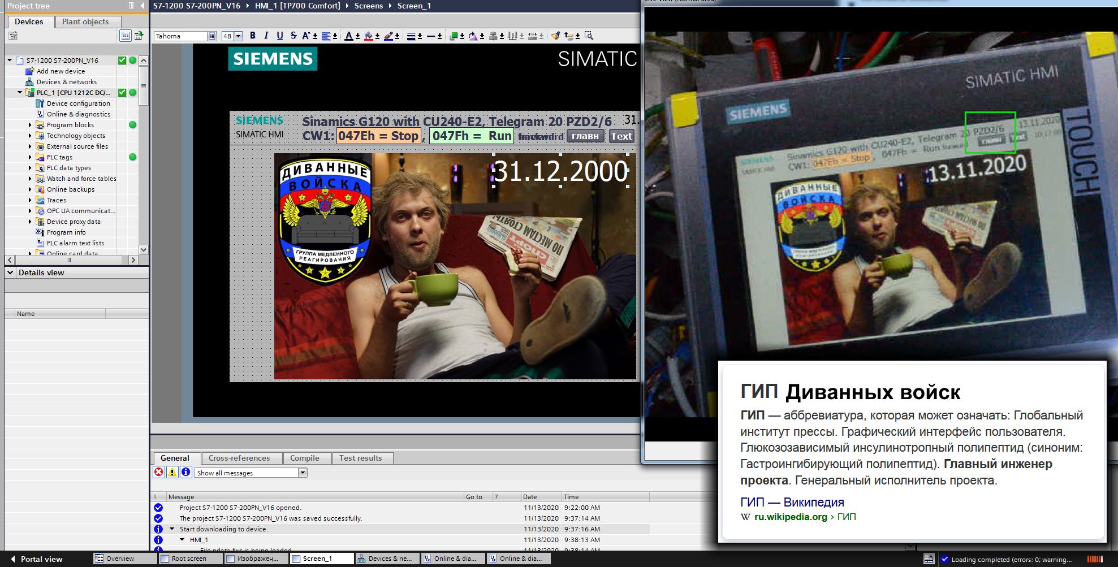
Task: Click the layer order icon beside format painter
Action: [x=569, y=36]
